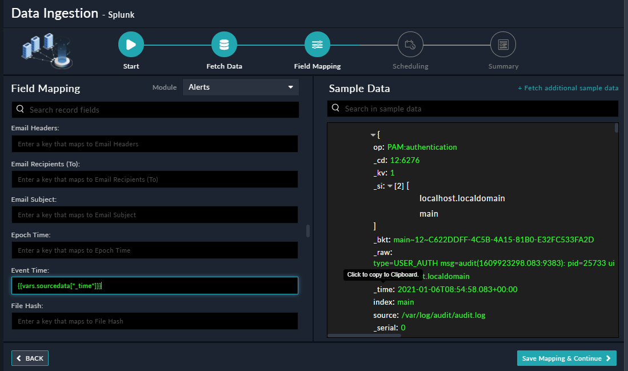Go back using the BACK button
This screenshot has height=371, width=628.
tap(30, 358)
